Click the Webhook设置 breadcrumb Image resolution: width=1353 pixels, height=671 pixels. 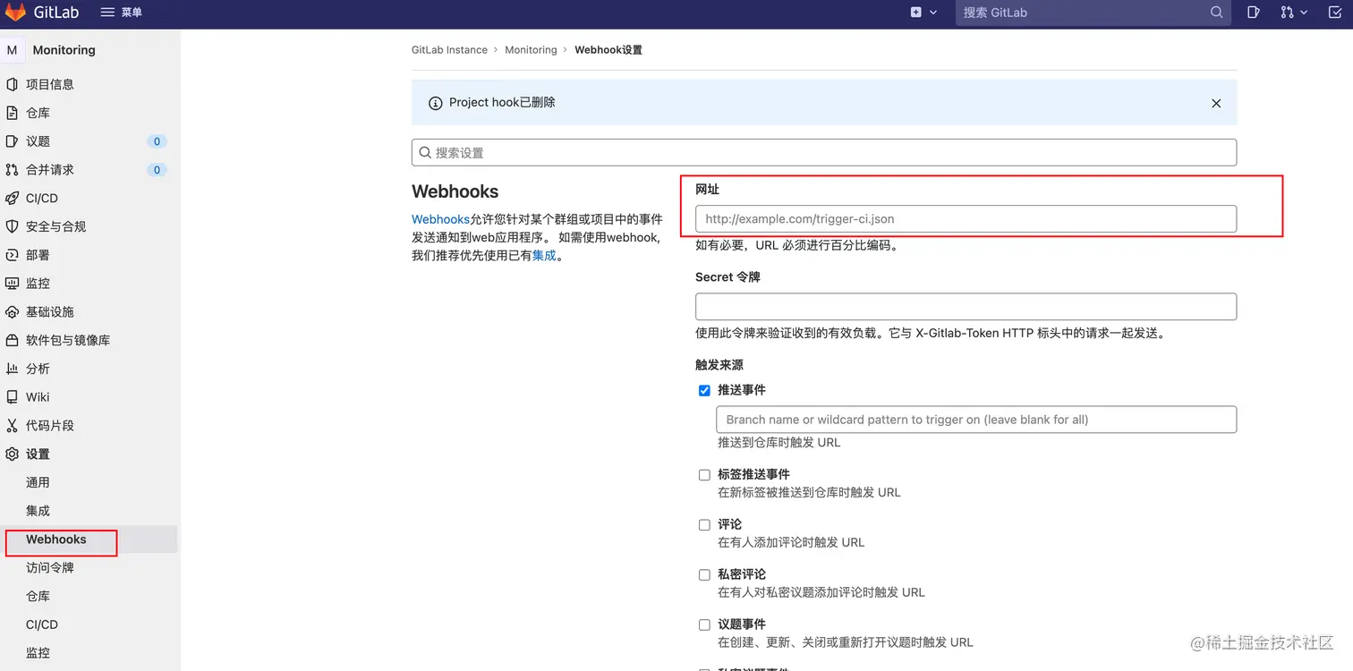coord(608,50)
